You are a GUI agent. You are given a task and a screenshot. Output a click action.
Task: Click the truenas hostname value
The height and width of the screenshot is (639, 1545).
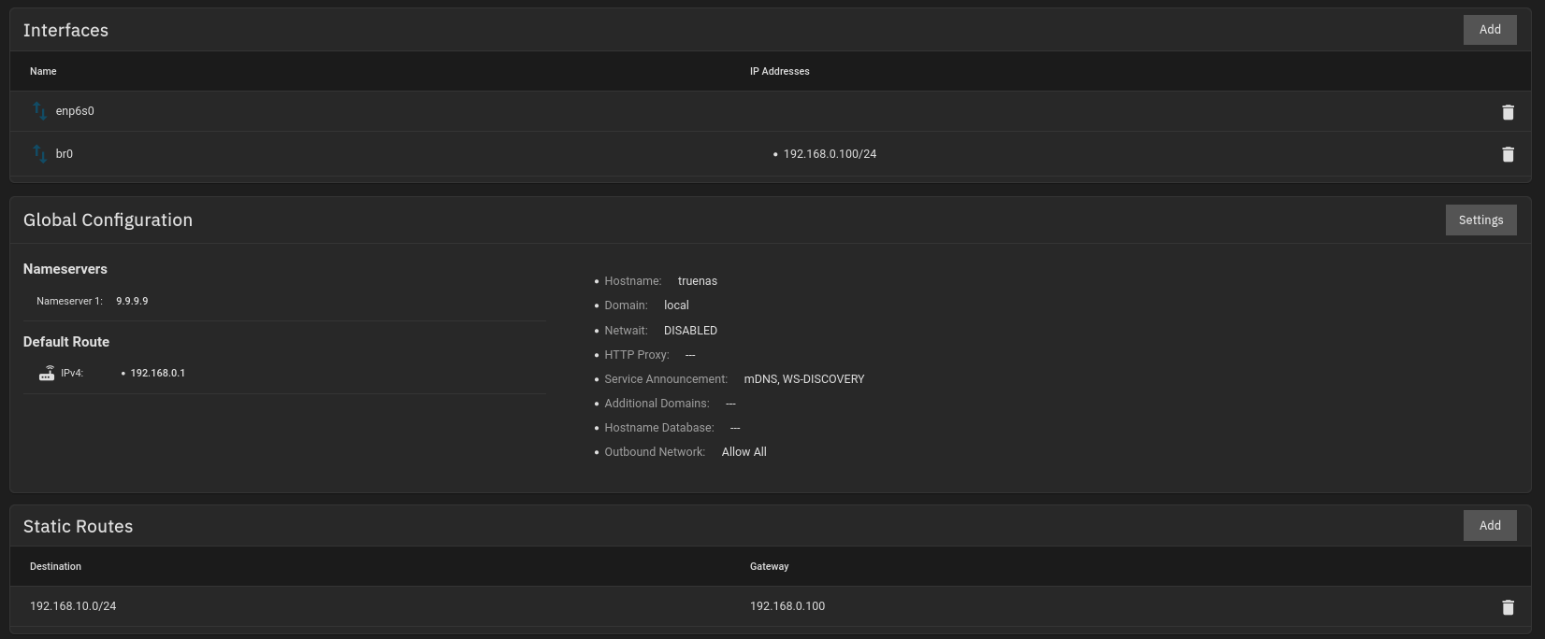coord(698,281)
